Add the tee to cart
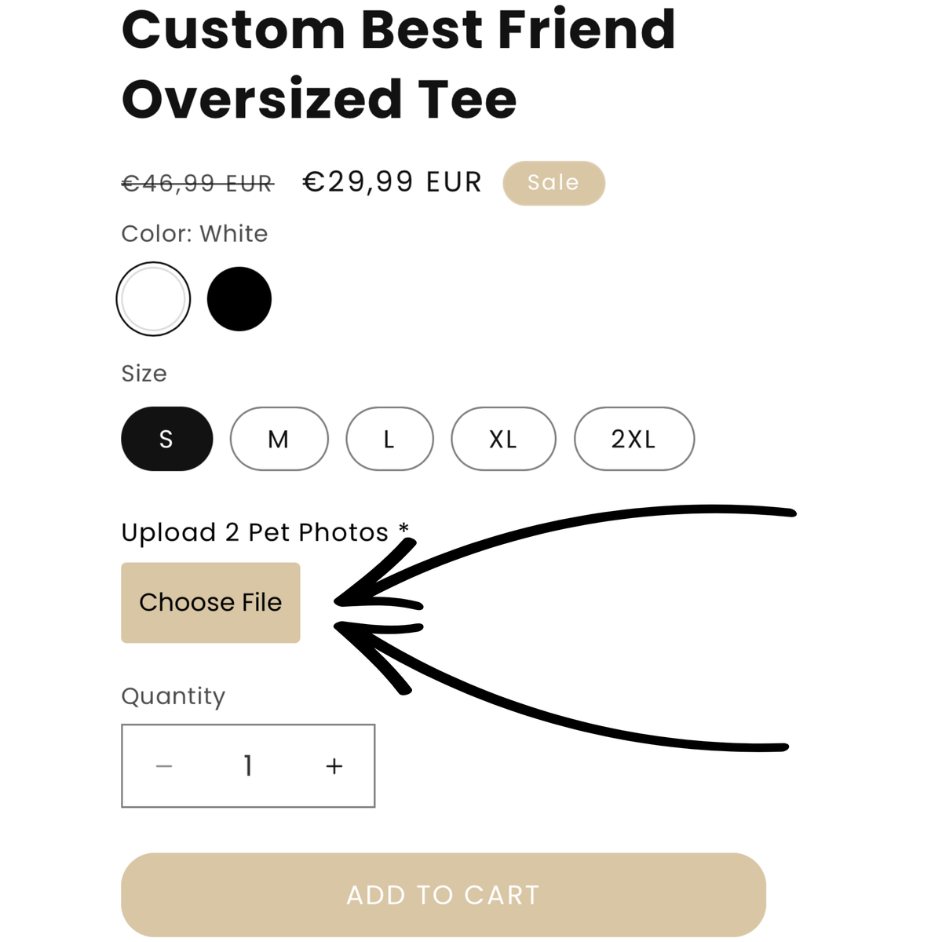 pos(444,895)
